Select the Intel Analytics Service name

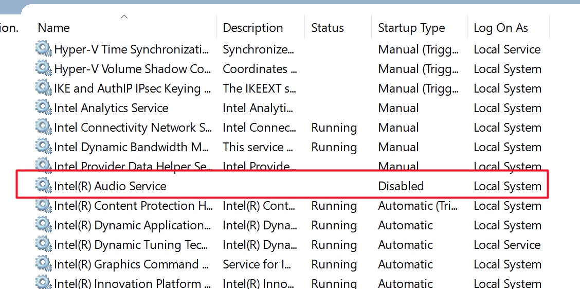[111, 109]
